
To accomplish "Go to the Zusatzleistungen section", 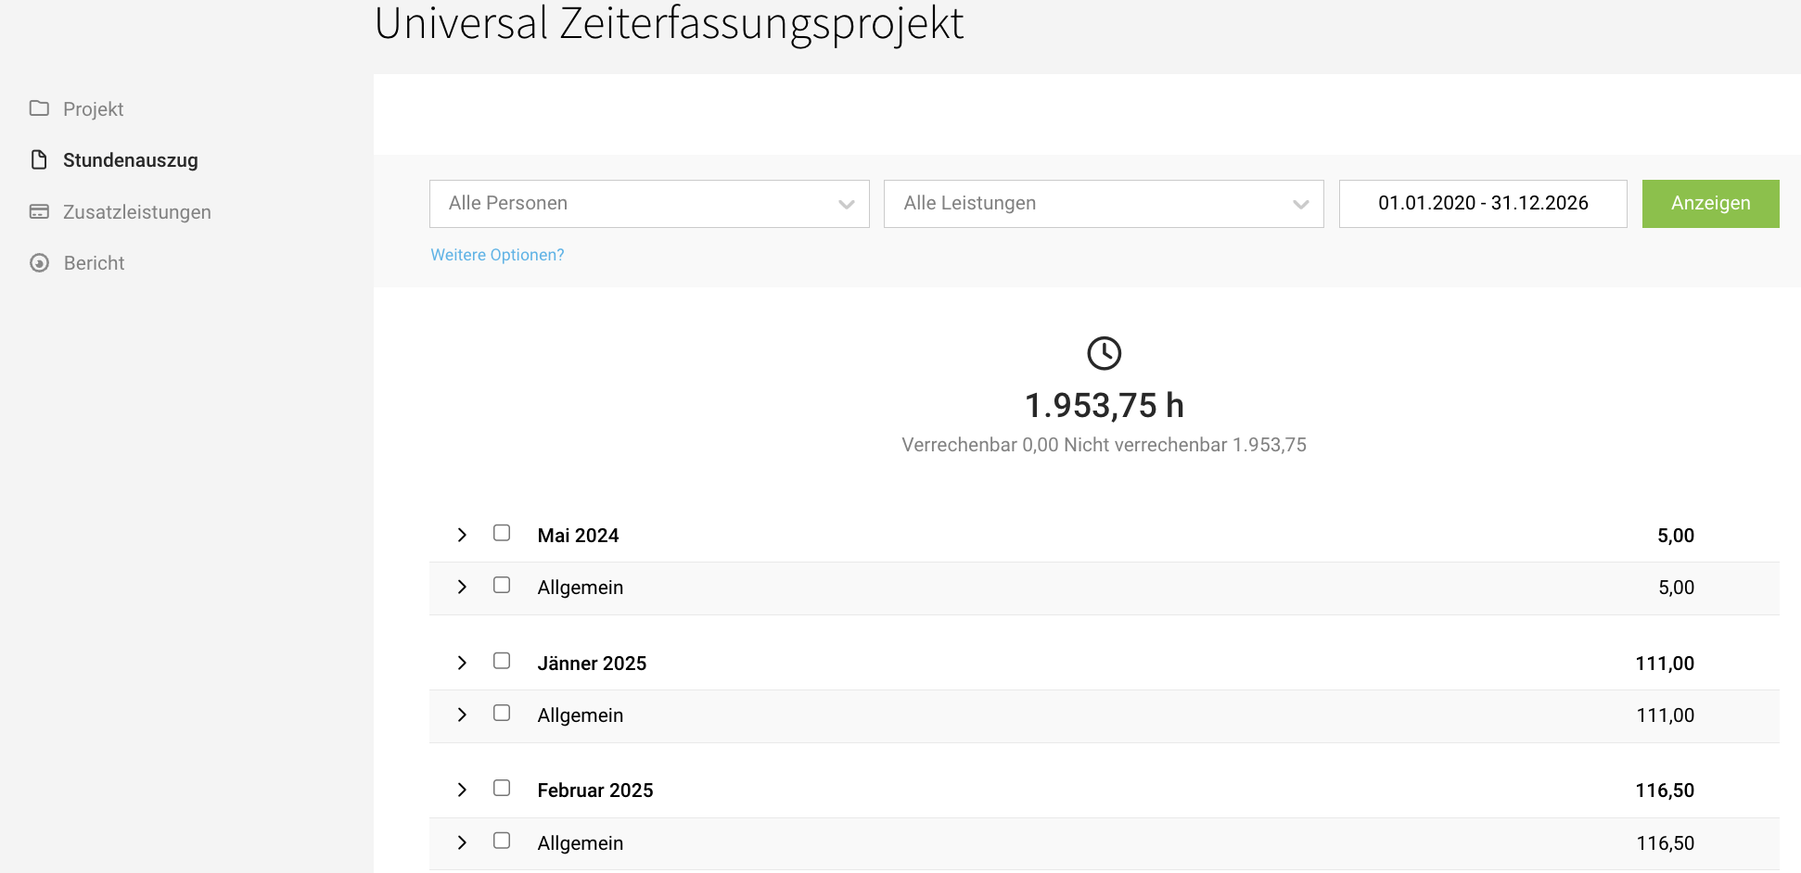I will [x=136, y=212].
